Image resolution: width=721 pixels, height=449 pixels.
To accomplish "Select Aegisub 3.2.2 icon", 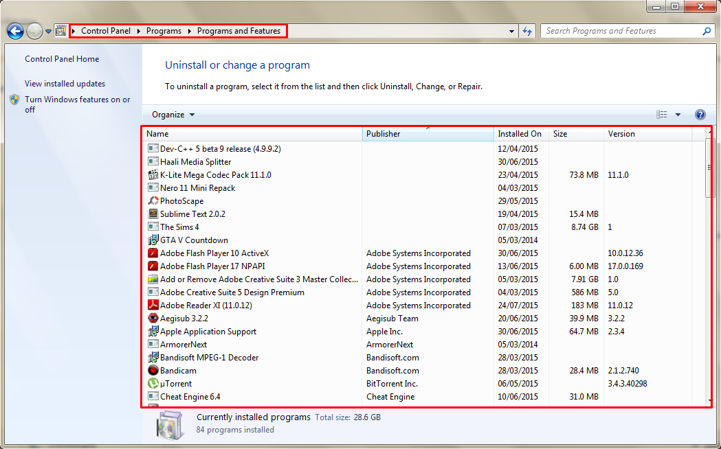I will (153, 318).
